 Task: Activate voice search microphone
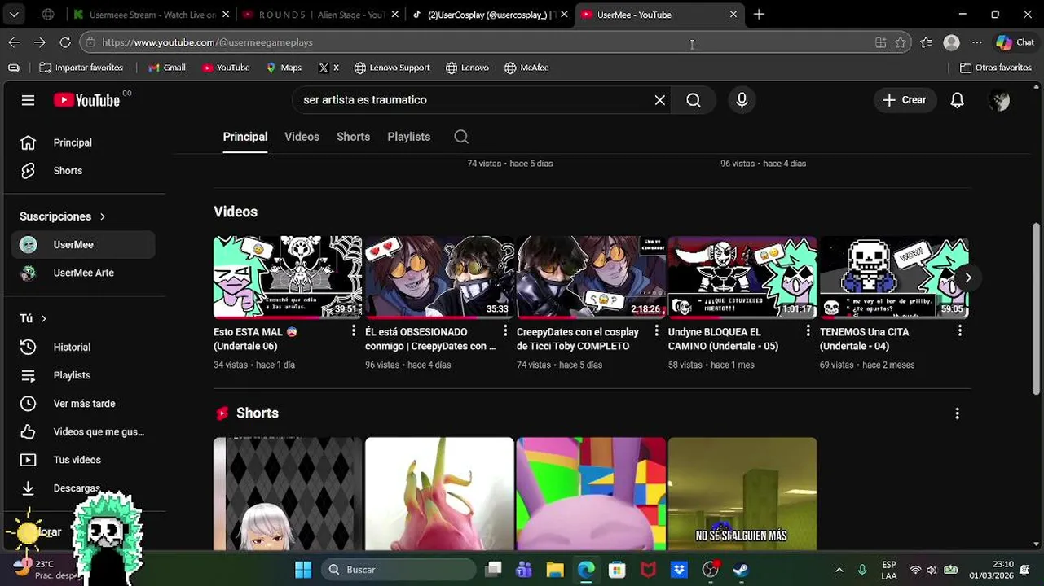742,100
